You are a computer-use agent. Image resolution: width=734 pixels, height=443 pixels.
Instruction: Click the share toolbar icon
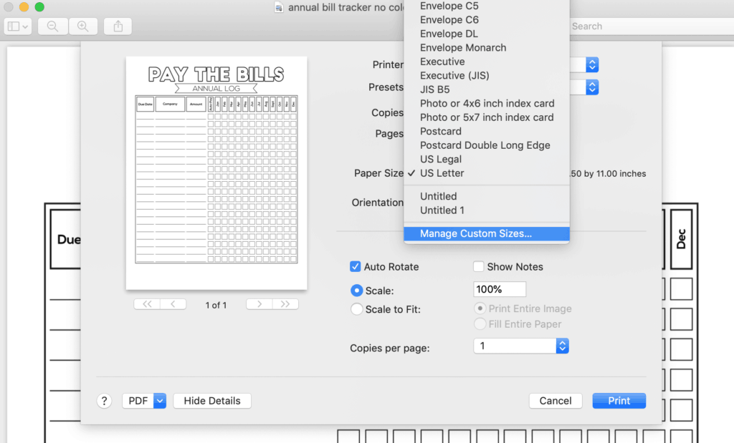[118, 26]
